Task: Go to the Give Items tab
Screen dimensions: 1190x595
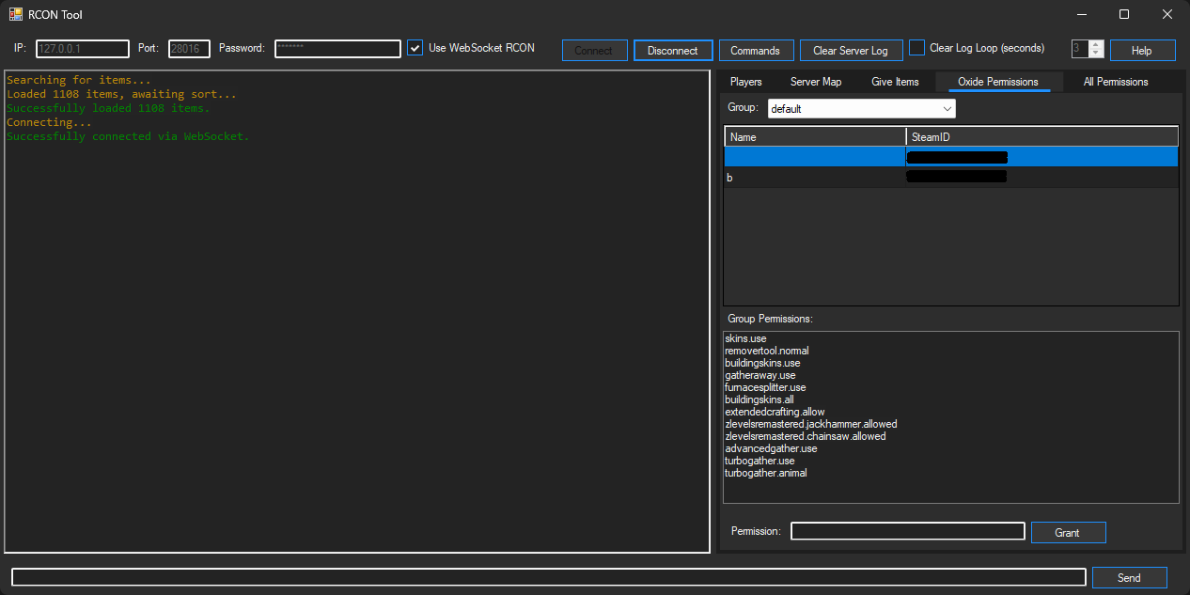Action: [895, 82]
